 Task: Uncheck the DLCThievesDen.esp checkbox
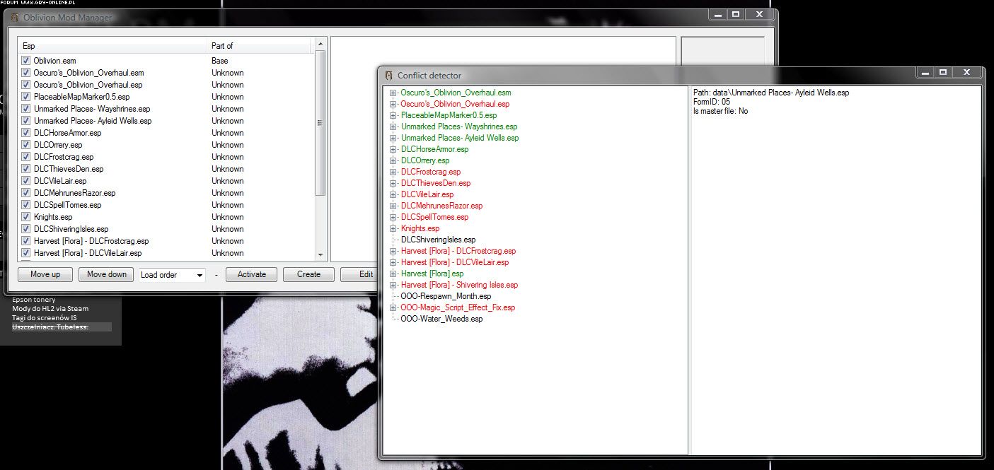[25, 169]
